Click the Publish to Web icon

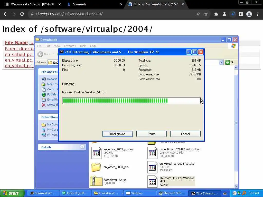point(44,95)
